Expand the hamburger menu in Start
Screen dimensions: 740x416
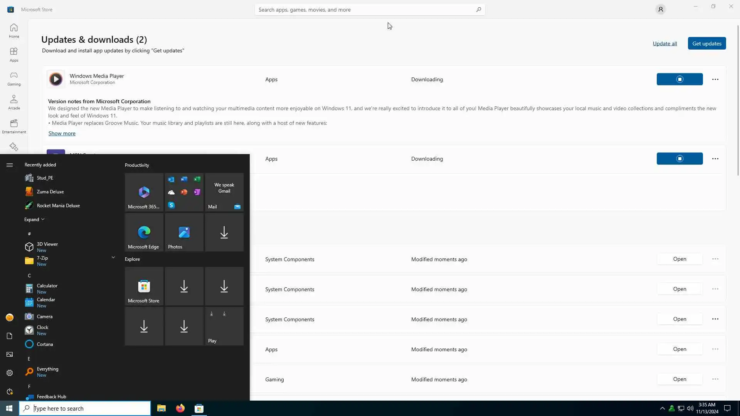click(10, 165)
